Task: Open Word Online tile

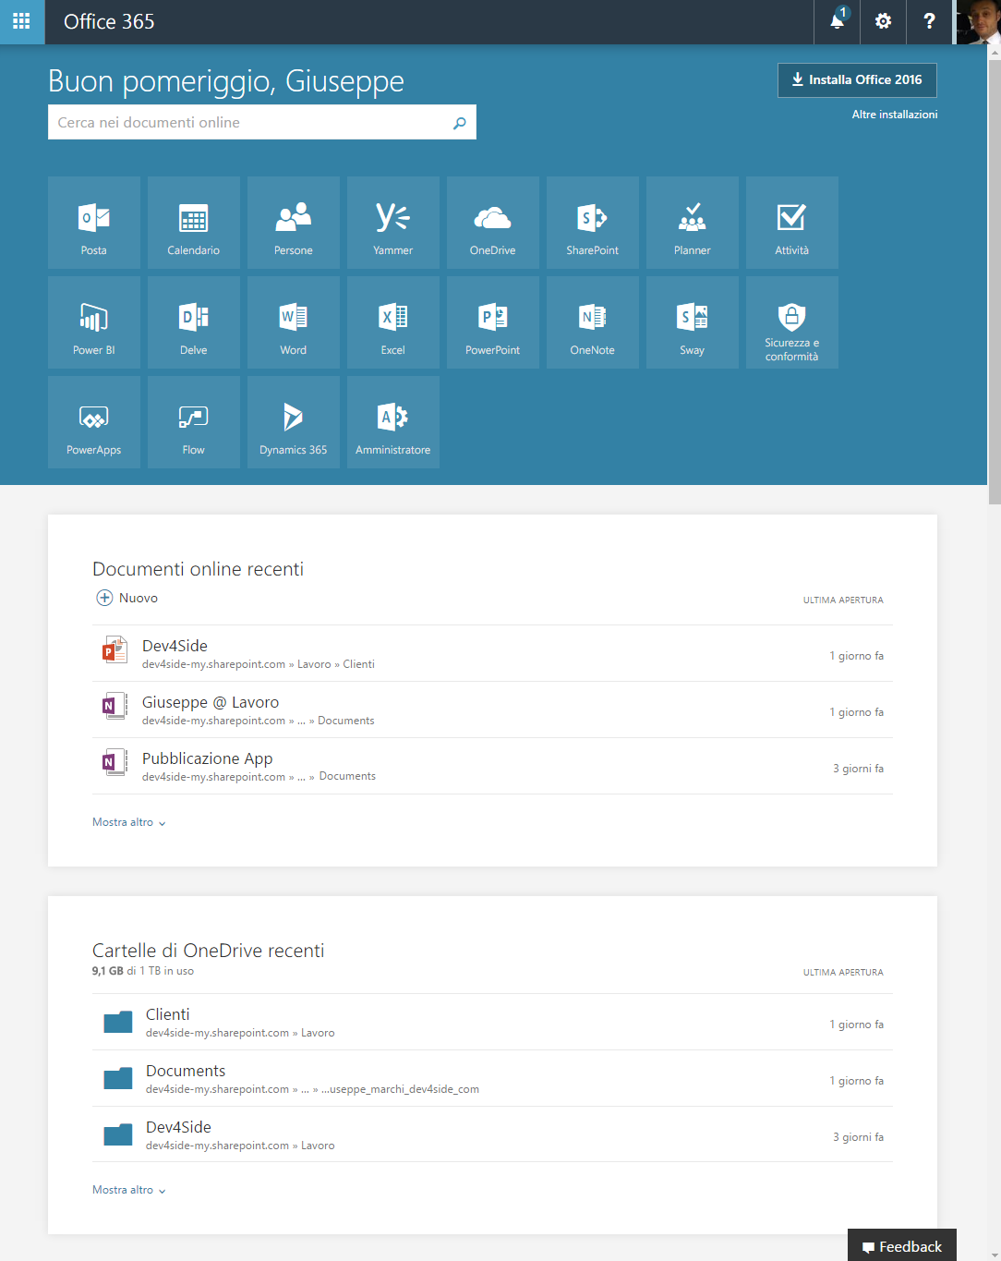Action: [294, 322]
